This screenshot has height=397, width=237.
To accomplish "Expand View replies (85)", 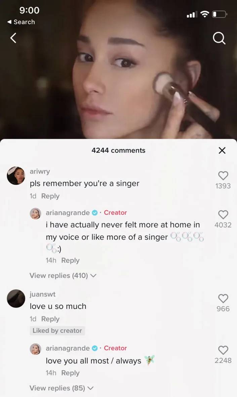I will pyautogui.click(x=62, y=388).
